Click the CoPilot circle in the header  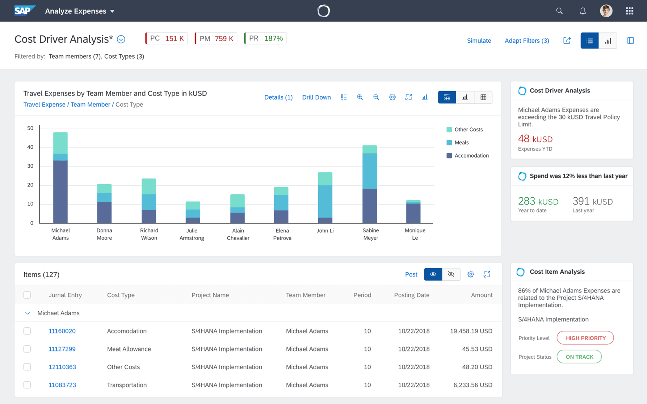pyautogui.click(x=323, y=11)
